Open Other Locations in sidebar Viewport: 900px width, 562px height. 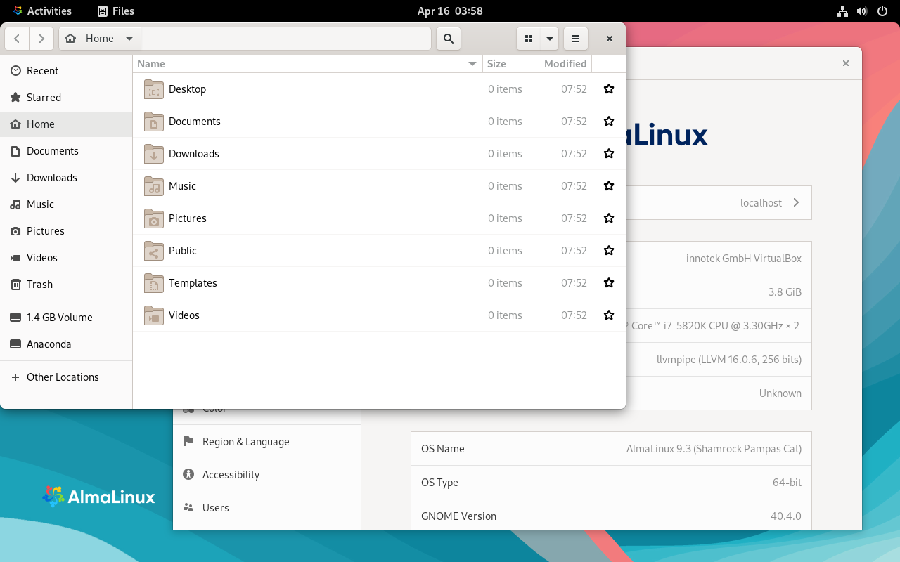[x=63, y=377]
